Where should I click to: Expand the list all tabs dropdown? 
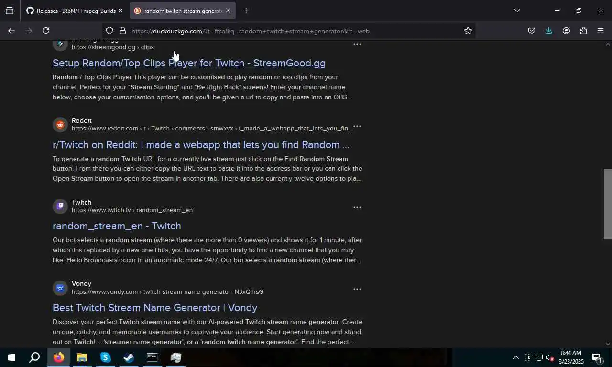[x=517, y=11]
